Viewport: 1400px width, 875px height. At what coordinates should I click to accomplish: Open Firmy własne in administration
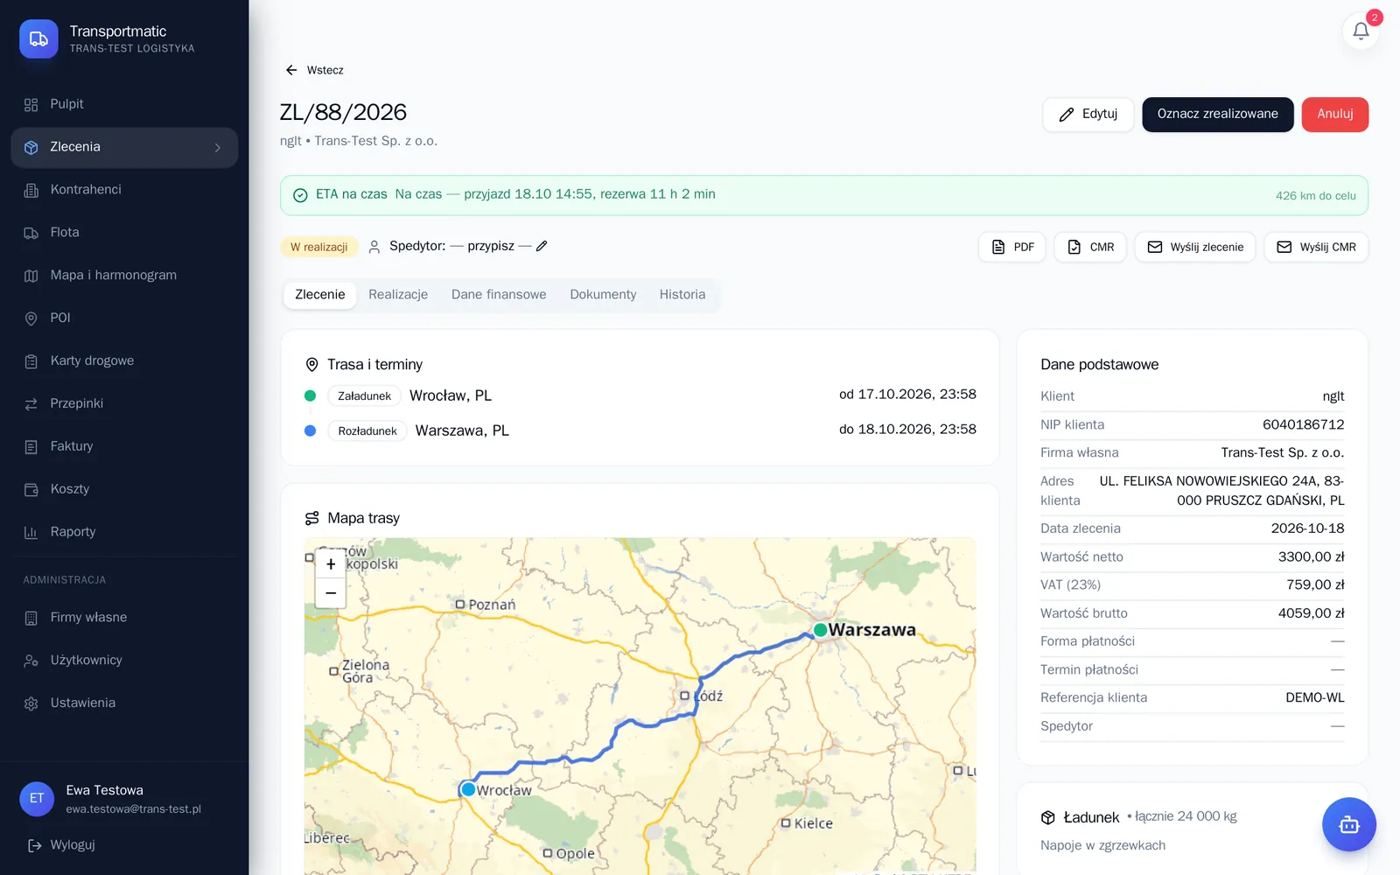[x=124, y=618]
